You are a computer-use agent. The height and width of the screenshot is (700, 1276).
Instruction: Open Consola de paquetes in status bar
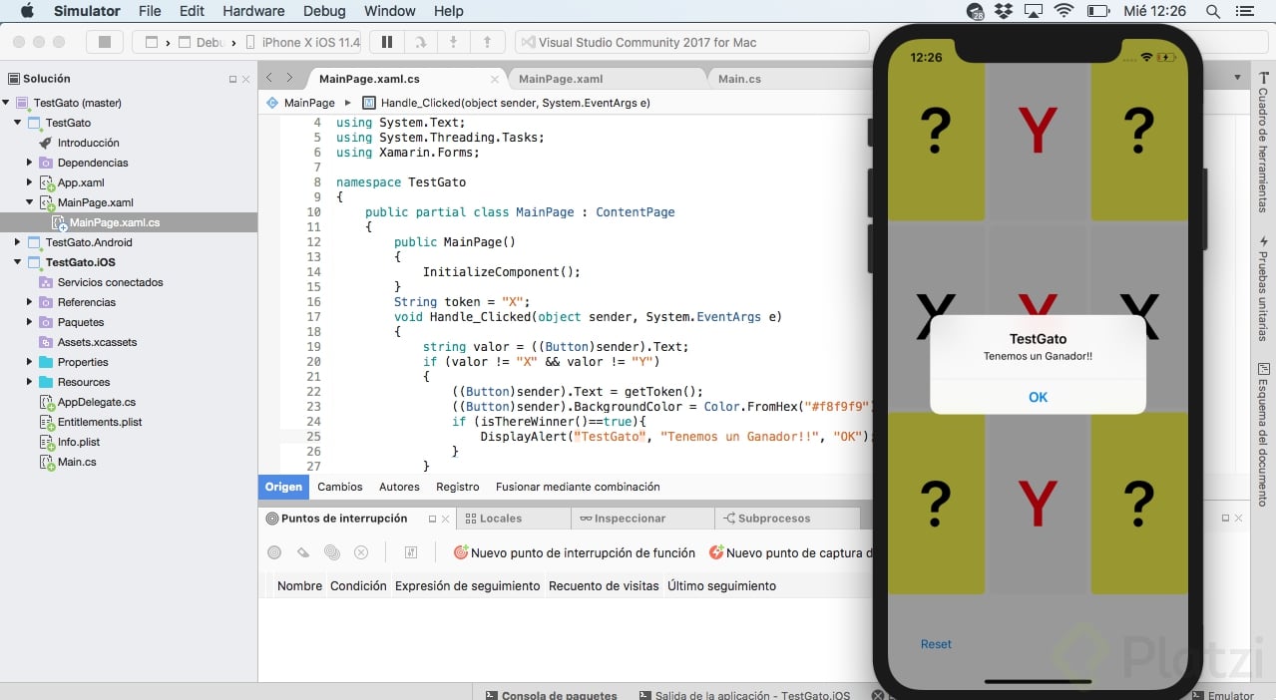551,695
